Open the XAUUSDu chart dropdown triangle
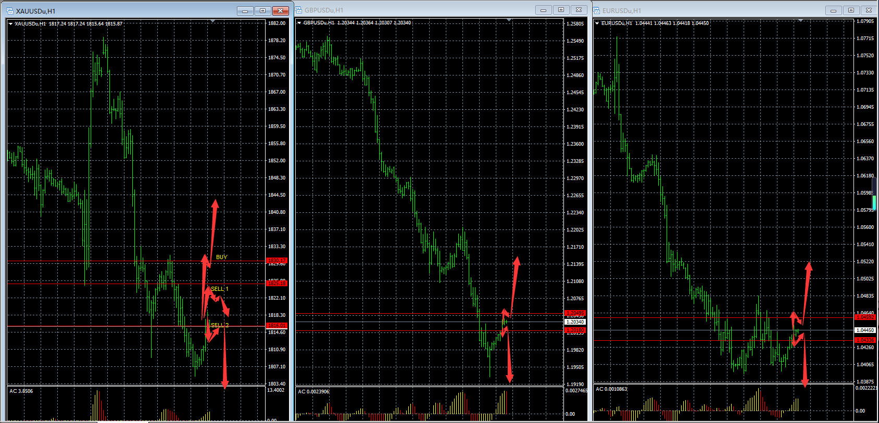Image resolution: width=879 pixels, height=423 pixels. [10, 23]
